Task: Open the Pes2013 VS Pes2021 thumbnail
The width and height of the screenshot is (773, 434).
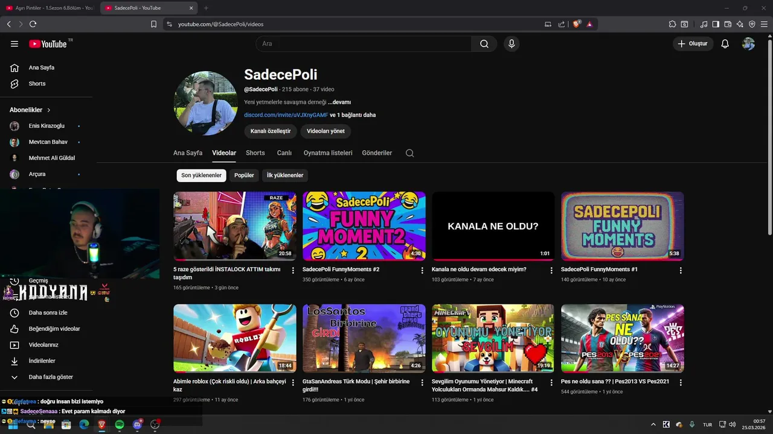Action: point(623,338)
